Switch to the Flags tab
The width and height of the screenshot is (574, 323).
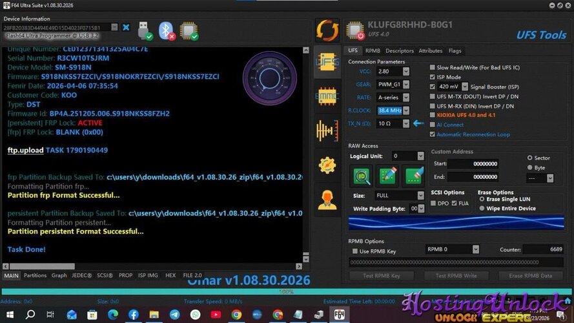[x=455, y=51]
